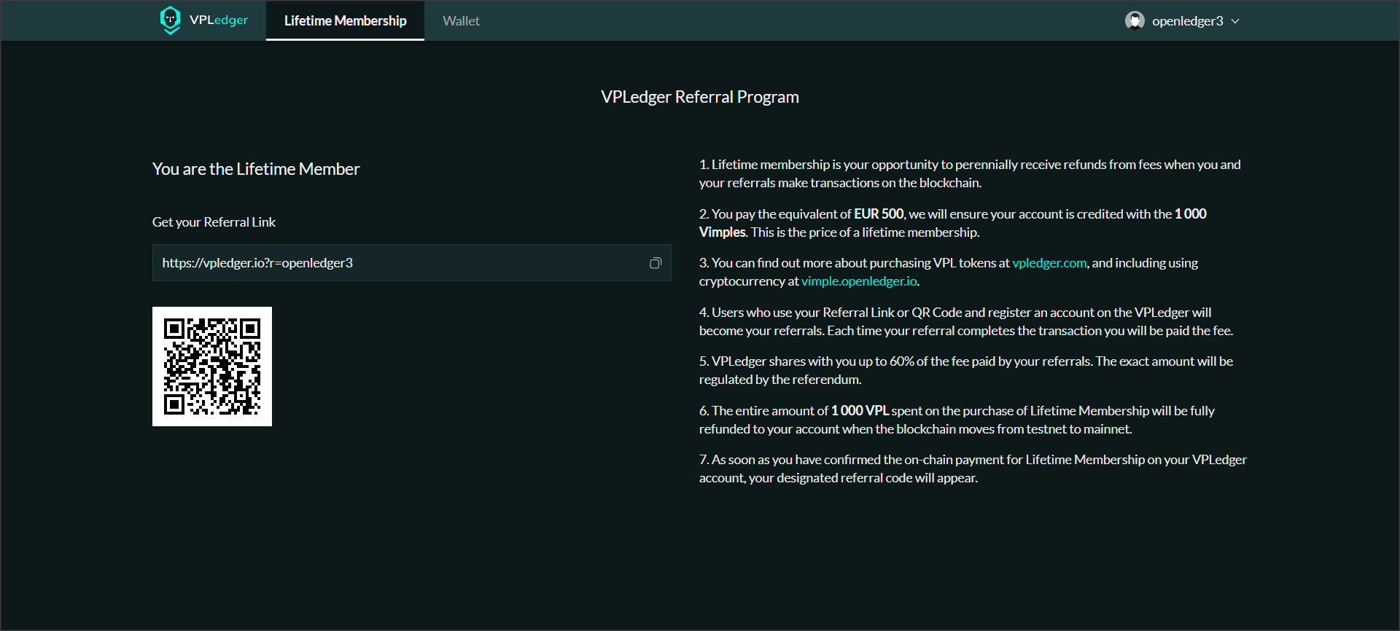This screenshot has width=1400, height=631.
Task: Click the 'Get your Referral Link' label
Action: tap(214, 222)
